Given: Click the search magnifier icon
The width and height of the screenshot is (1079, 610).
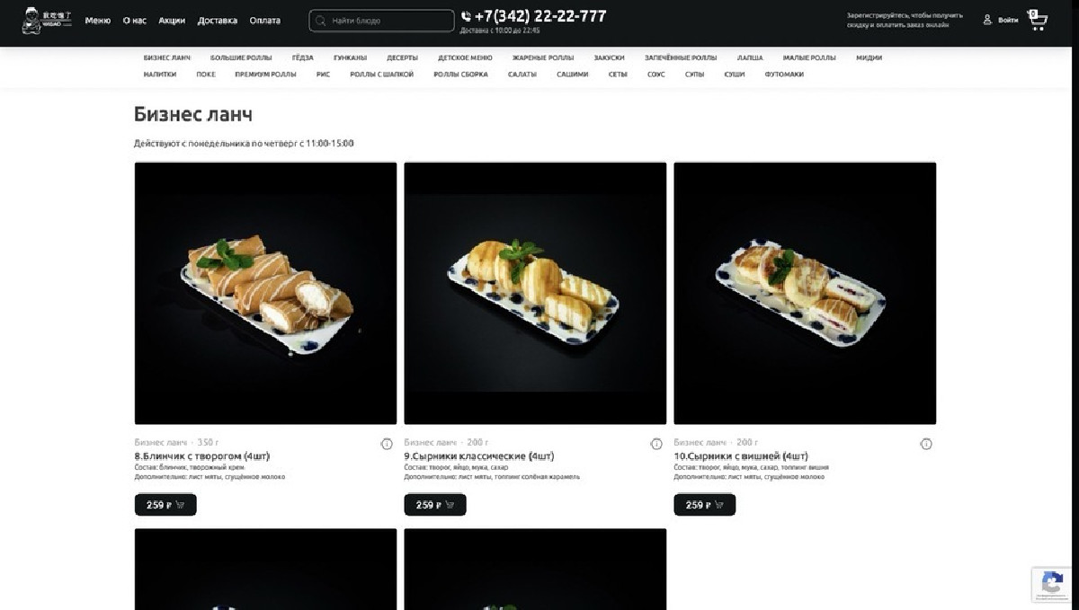Looking at the screenshot, I should click(320, 21).
